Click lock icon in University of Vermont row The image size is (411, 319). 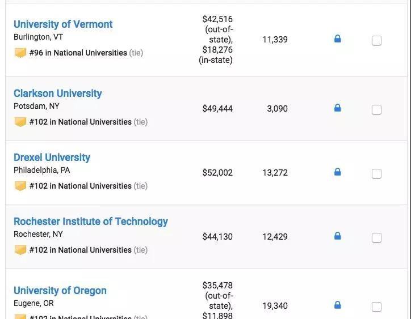tap(338, 39)
